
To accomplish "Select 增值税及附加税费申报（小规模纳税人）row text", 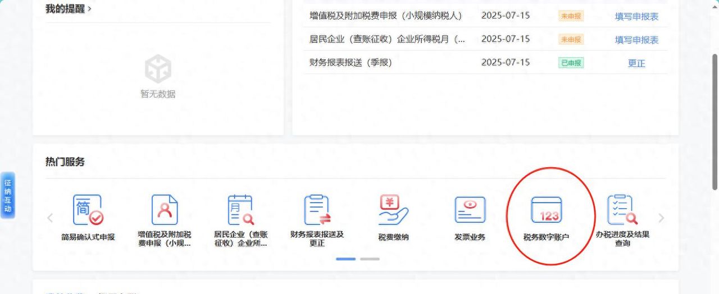I will coord(385,16).
